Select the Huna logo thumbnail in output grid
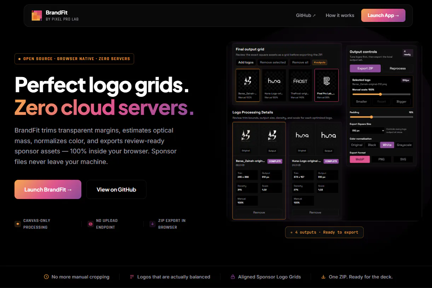Screen dimensions: 432x288 pos(274,85)
